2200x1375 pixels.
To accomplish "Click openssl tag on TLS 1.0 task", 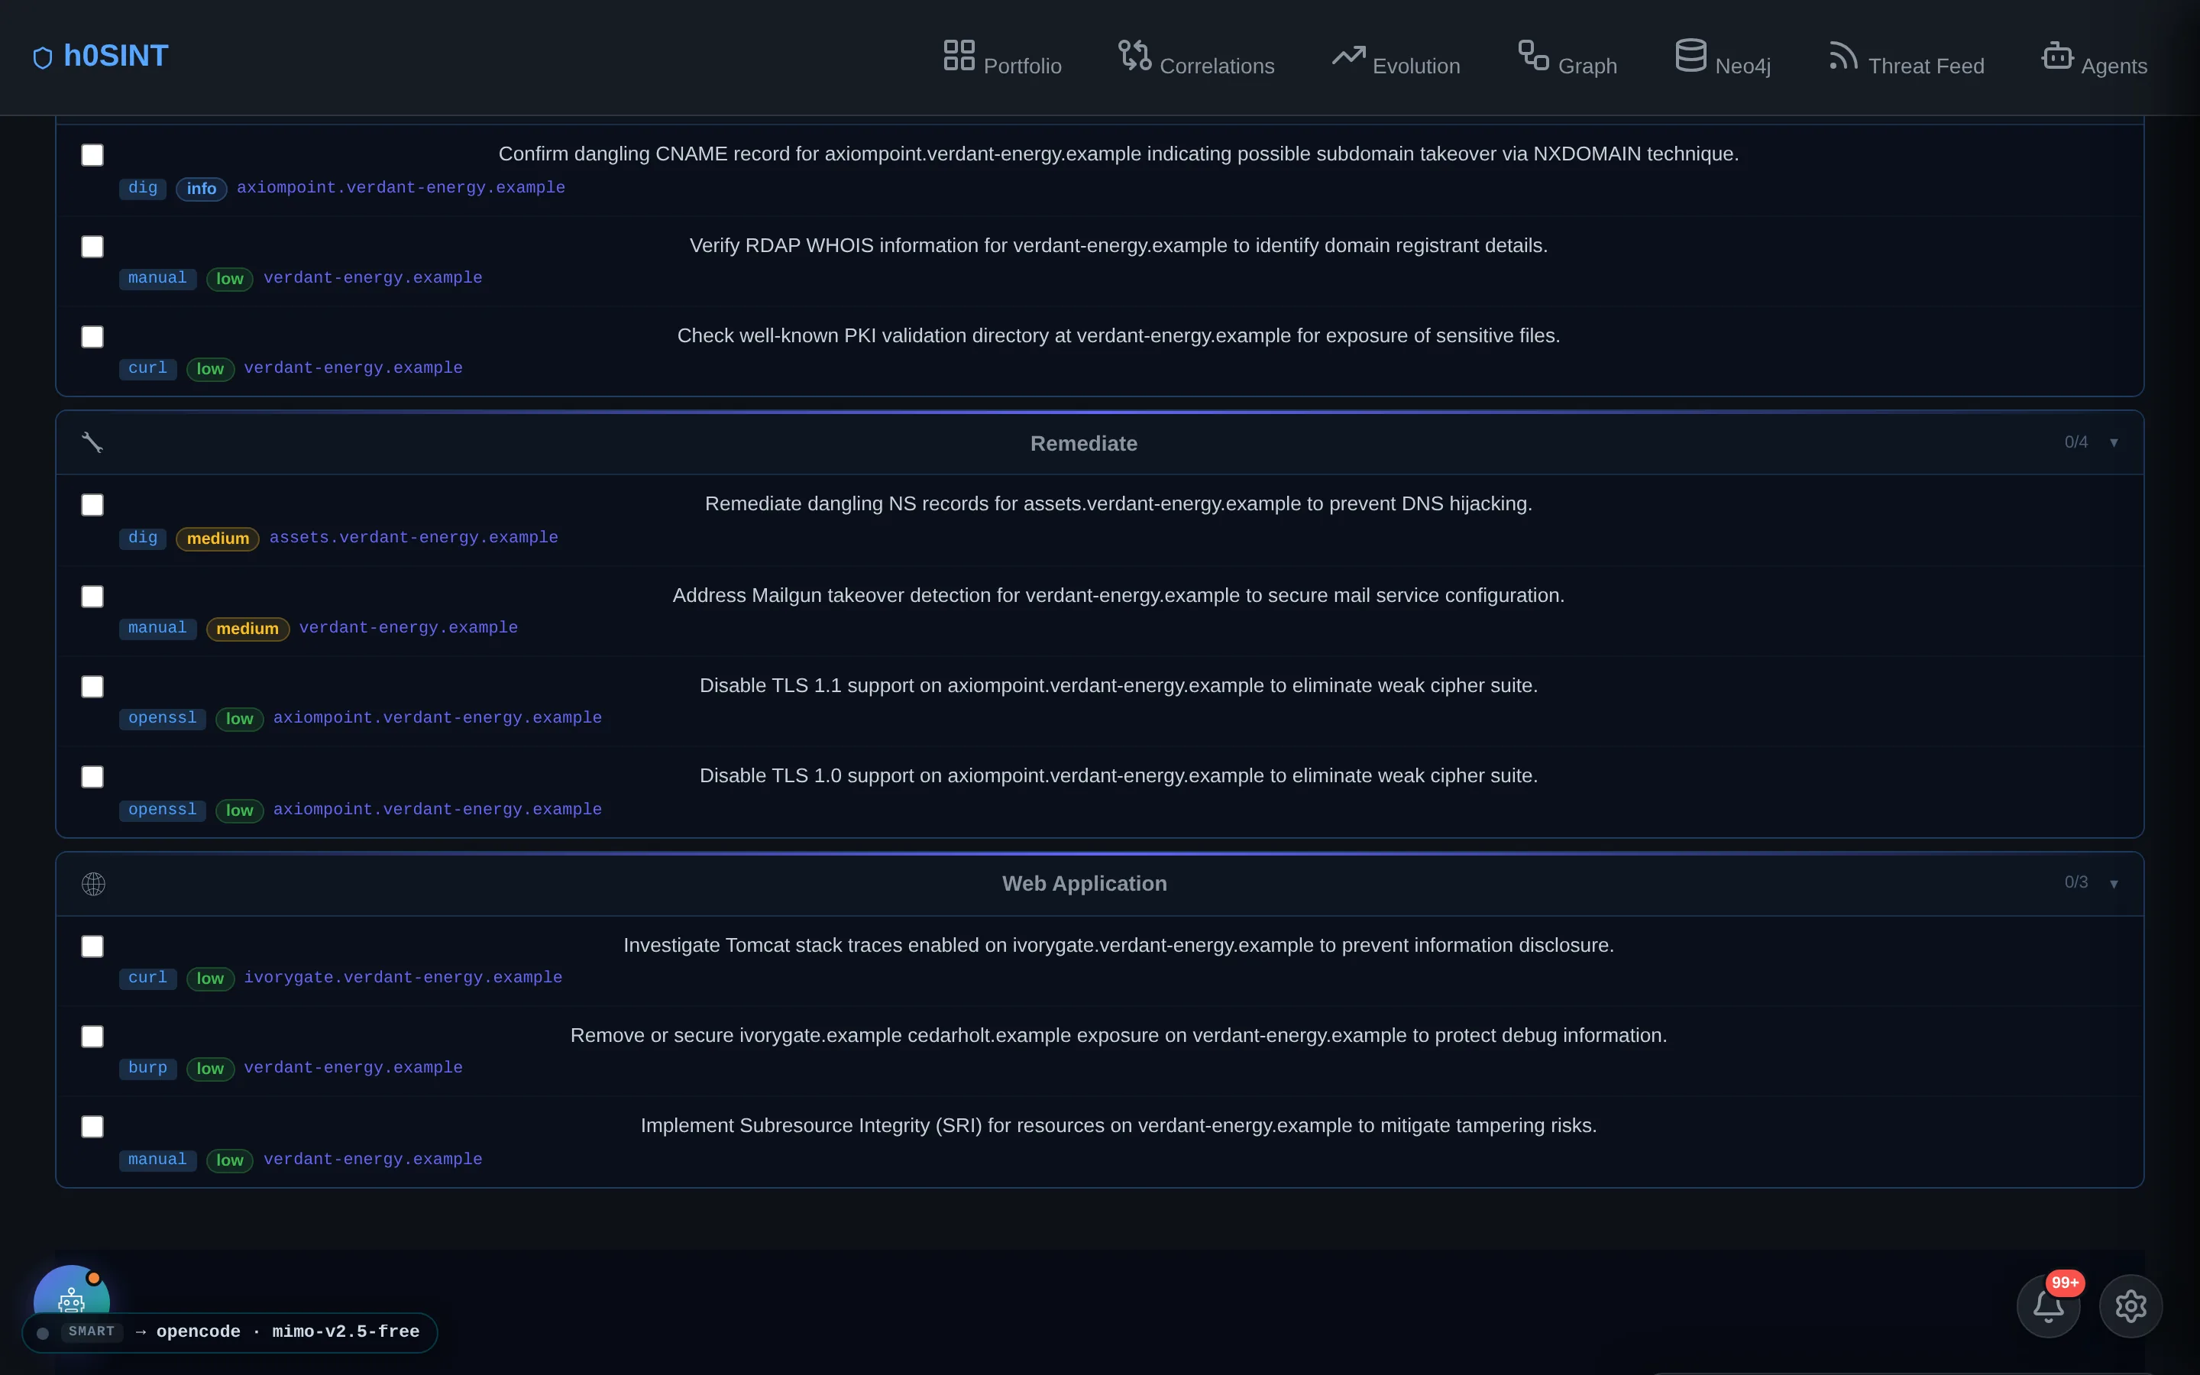I will [x=162, y=810].
